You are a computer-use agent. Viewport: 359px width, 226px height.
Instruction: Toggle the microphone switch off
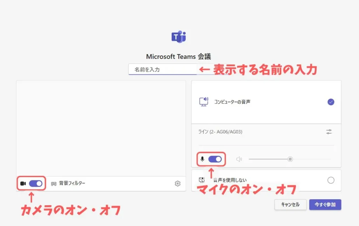point(215,159)
